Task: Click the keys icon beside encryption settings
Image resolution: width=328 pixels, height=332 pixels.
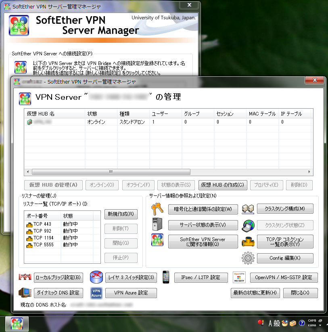Action: [157, 209]
